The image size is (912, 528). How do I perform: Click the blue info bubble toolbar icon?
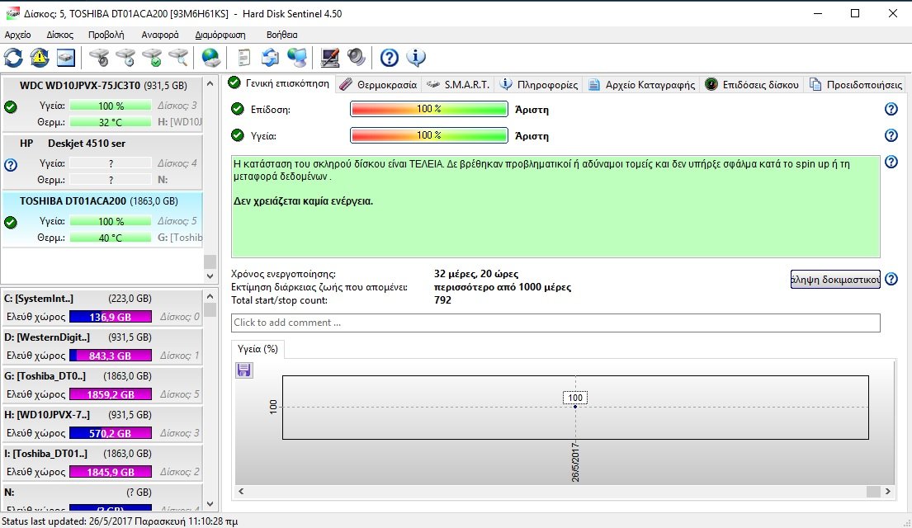(x=415, y=57)
